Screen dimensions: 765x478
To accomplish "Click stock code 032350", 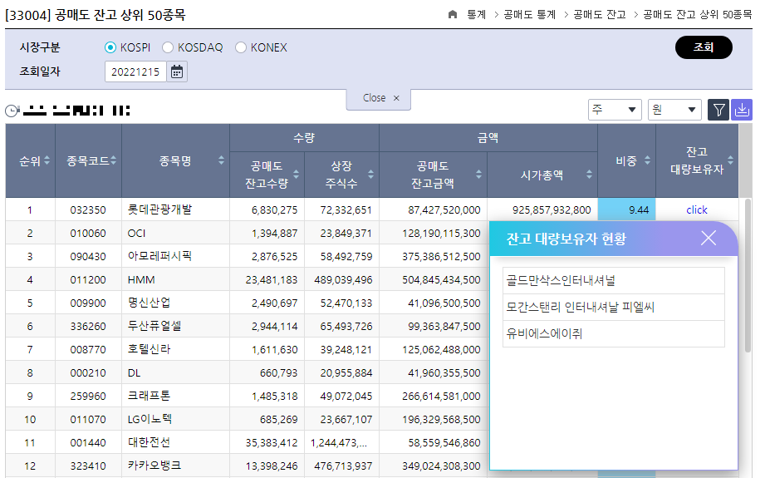I will (x=88, y=210).
